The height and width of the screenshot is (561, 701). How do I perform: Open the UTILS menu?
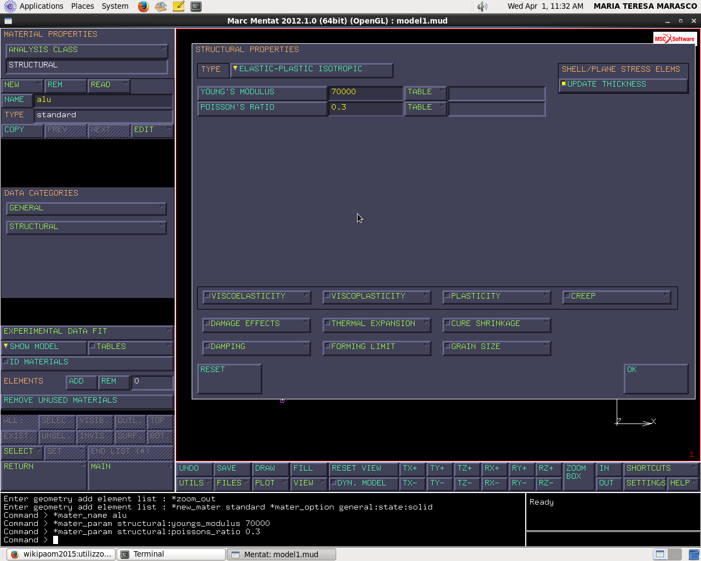pyautogui.click(x=194, y=483)
